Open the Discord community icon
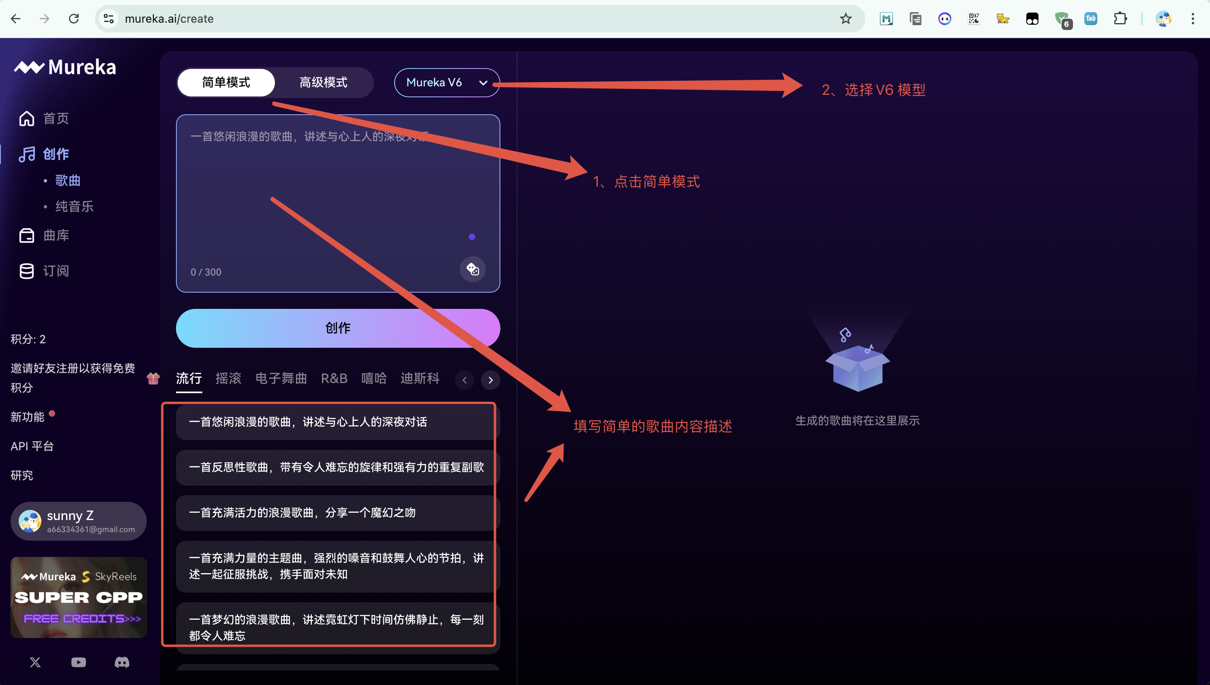This screenshot has height=685, width=1210. click(x=122, y=662)
